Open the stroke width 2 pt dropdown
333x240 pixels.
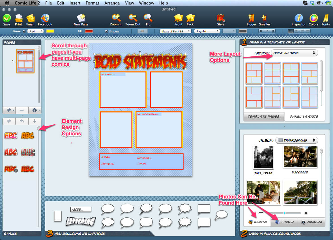pyautogui.click(x=35, y=31)
